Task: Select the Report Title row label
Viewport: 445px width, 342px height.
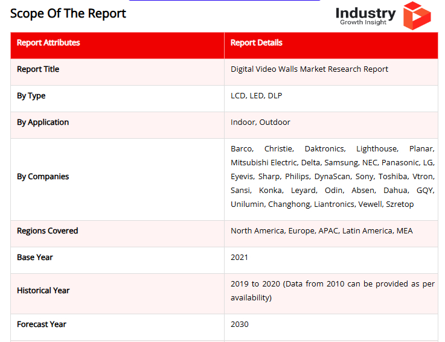Action: pos(38,69)
